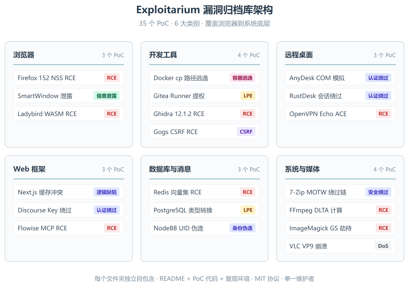The image size is (409, 285).
Task: Click the RCE tag on Flowise MCP
Action: [112, 228]
